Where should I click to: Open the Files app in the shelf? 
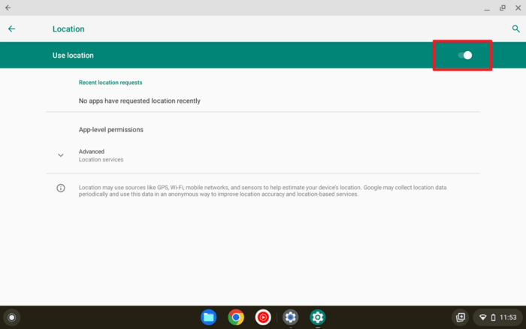(x=209, y=317)
